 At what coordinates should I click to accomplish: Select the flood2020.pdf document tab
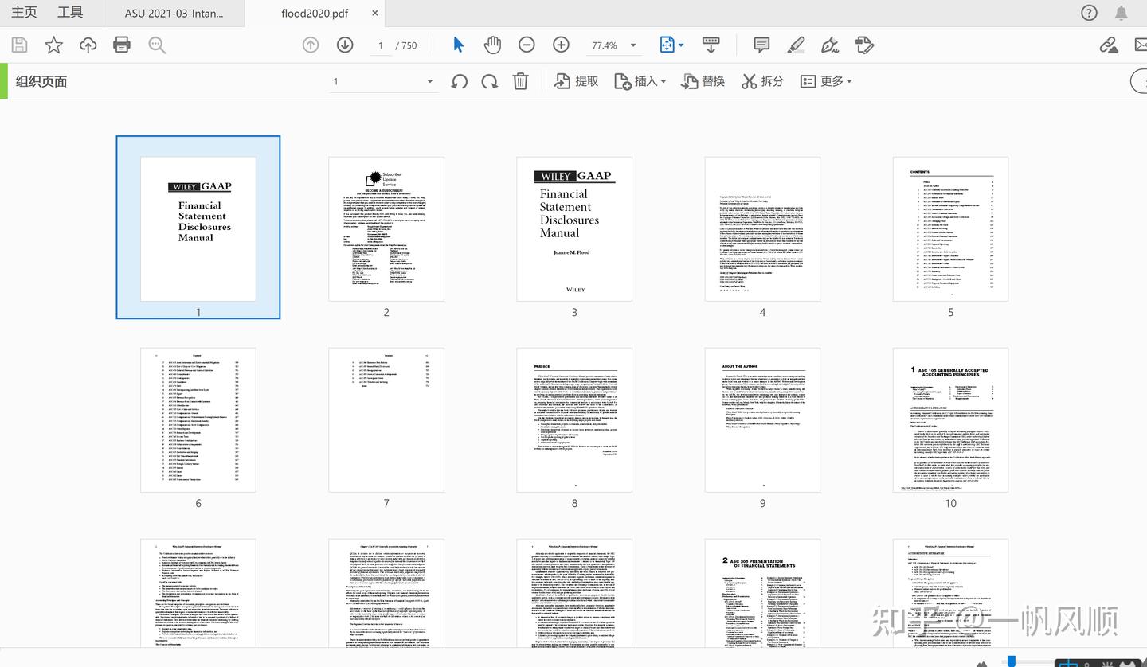point(315,14)
